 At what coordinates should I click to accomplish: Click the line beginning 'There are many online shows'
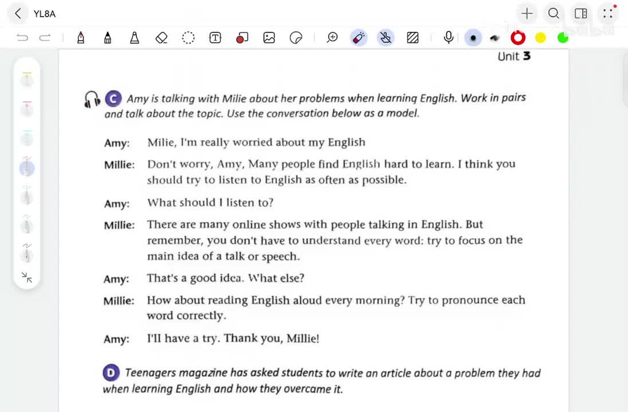(315, 224)
